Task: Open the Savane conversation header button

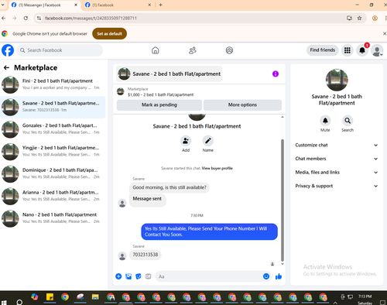Action: pos(170,74)
